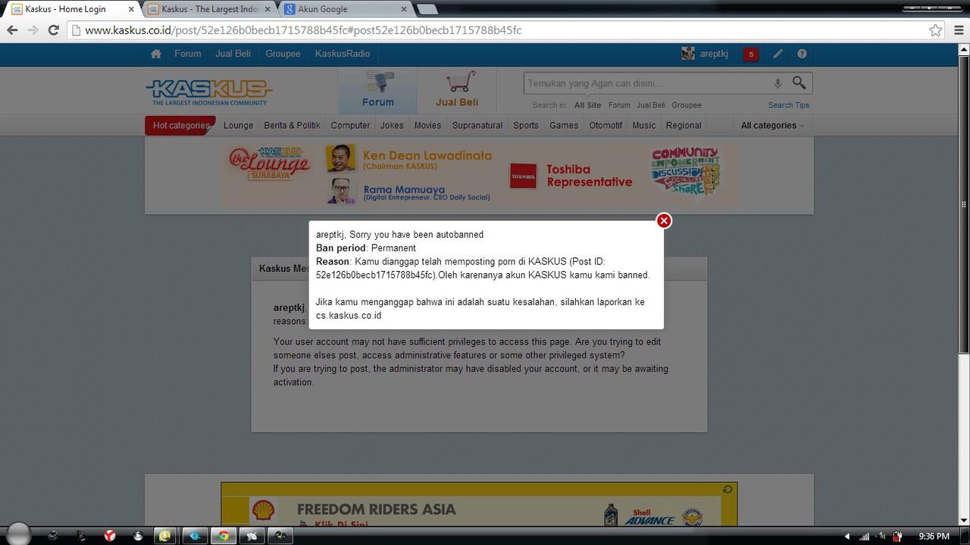Image resolution: width=970 pixels, height=545 pixels.
Task: Open the Jokes category
Action: 392,126
